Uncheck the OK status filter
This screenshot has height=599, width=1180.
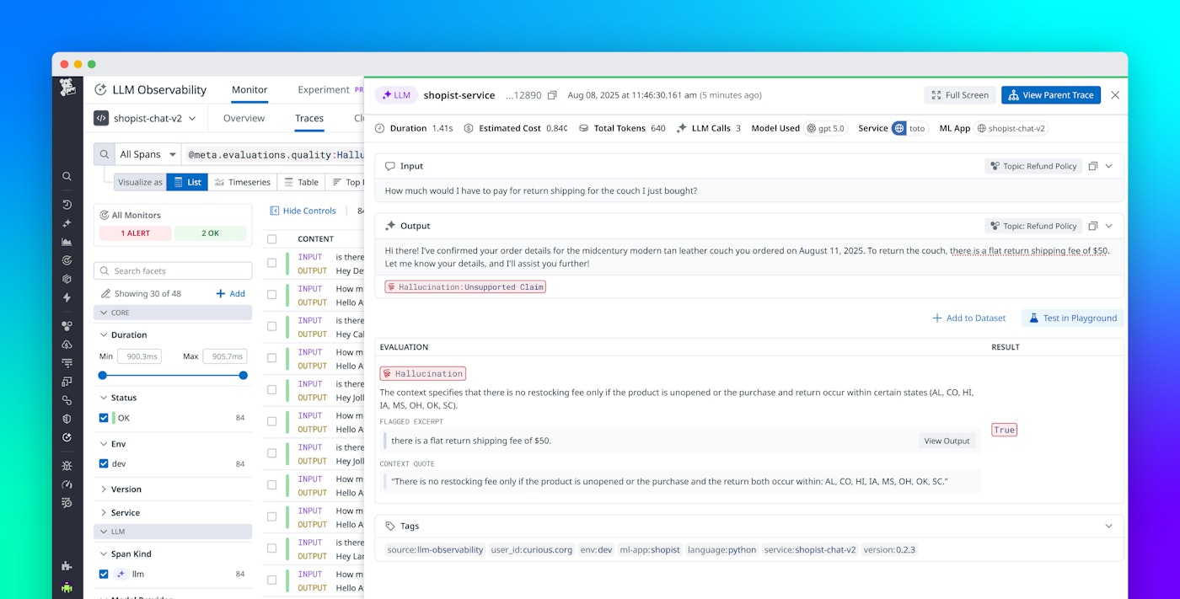click(x=103, y=417)
